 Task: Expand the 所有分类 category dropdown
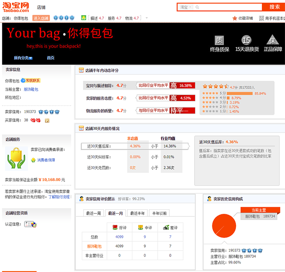coord(23,58)
